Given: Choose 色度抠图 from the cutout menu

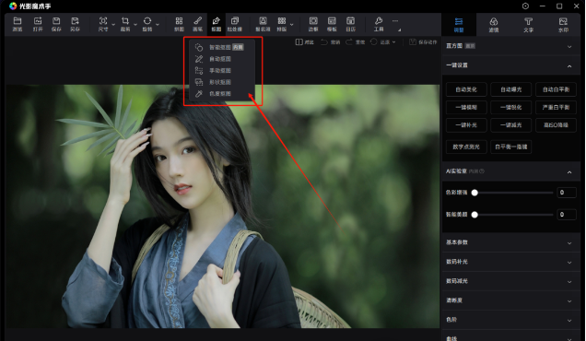Looking at the screenshot, I should (222, 93).
